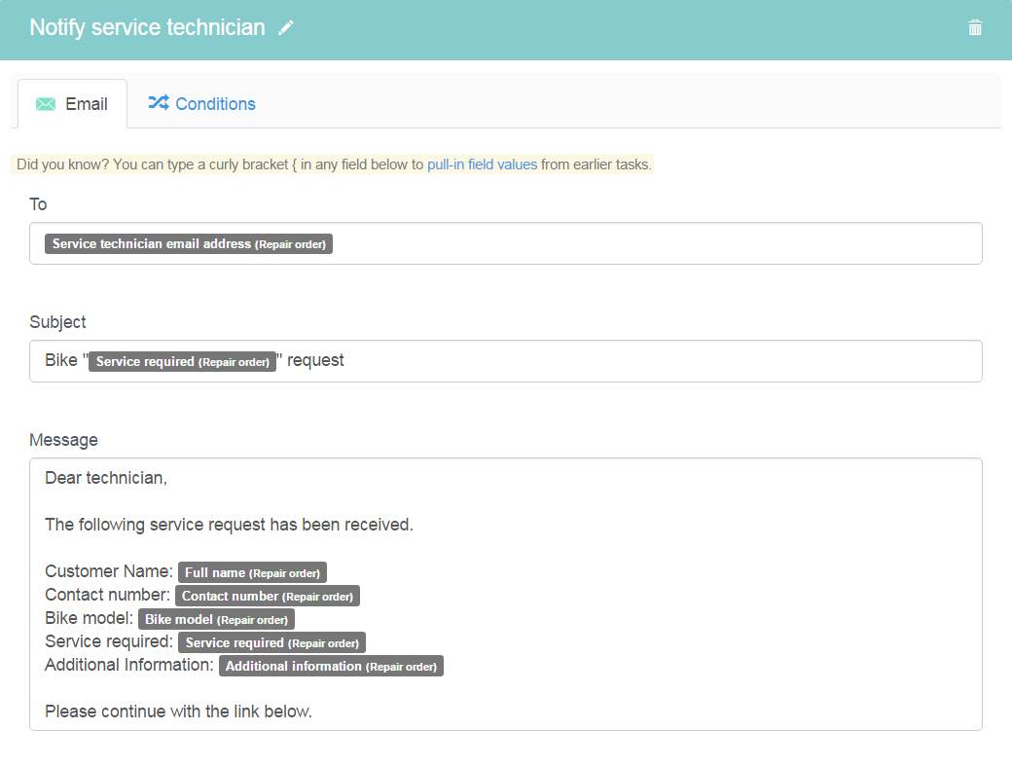Click the green envelope Email icon
Image resolution: width=1012 pixels, height=766 pixels.
[x=45, y=104]
